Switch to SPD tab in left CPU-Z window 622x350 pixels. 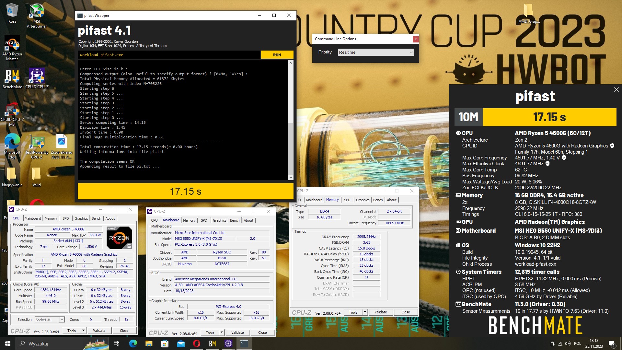pyautogui.click(x=65, y=218)
